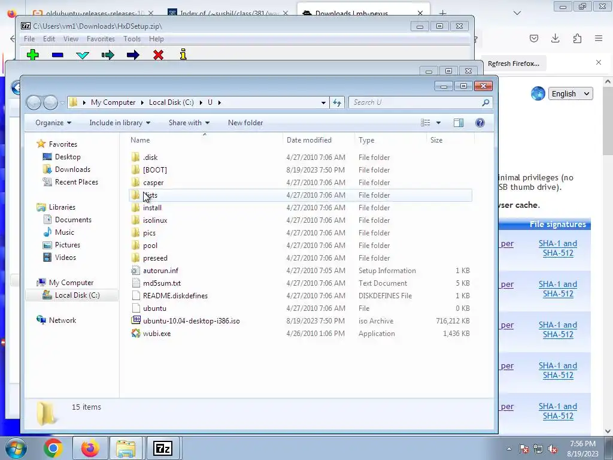Click My Computer in the address breadcrumb

[113, 102]
